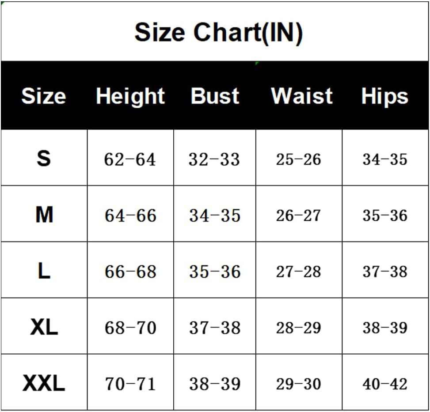Click the S size row label
Viewport: 430px width, 412px height.
pos(44,159)
